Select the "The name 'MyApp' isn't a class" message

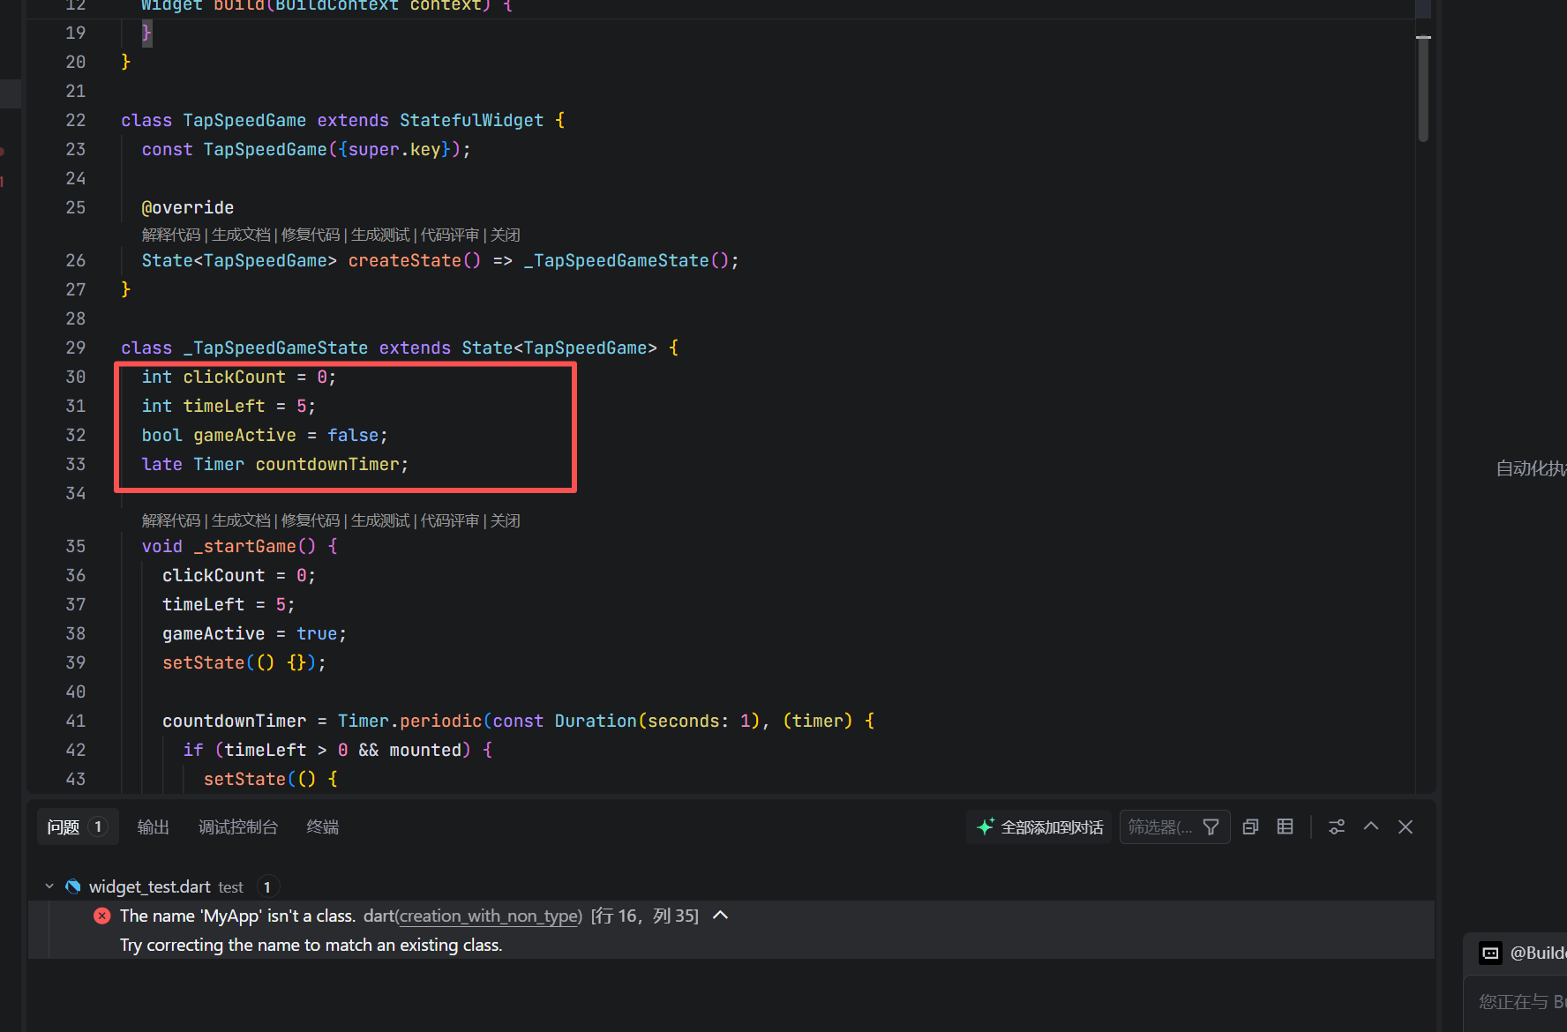(x=237, y=916)
